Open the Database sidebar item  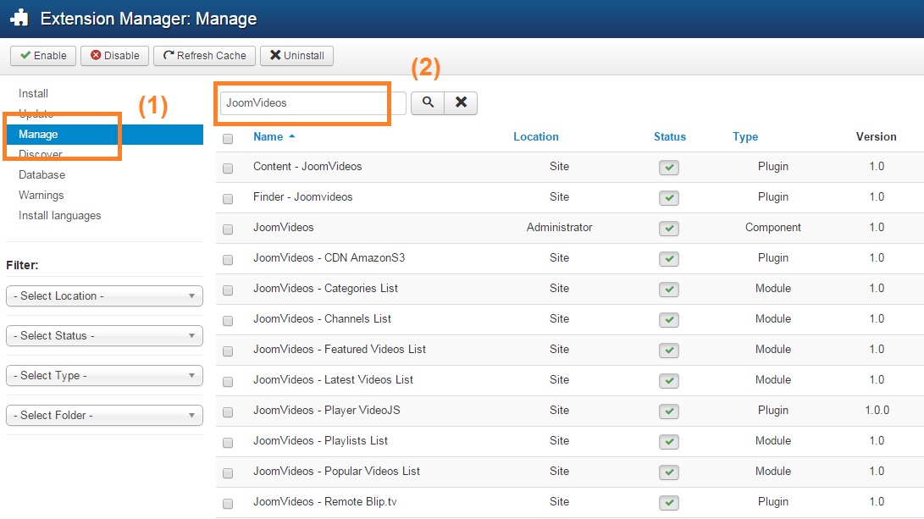[x=41, y=175]
